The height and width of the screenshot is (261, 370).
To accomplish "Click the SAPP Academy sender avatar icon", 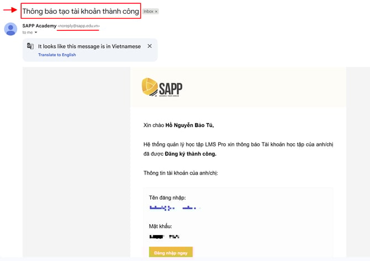I will pos(10,29).
